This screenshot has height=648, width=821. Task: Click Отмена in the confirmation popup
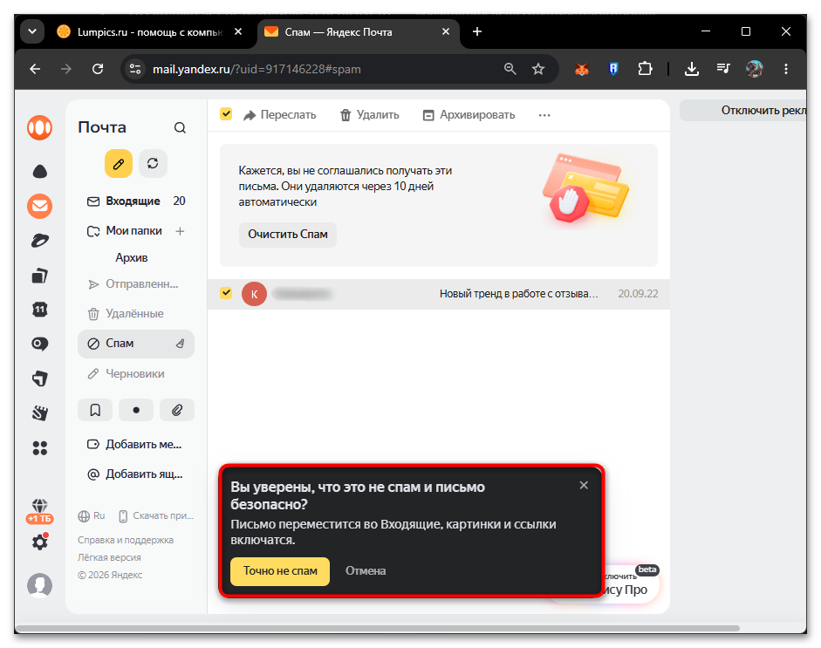[x=366, y=571]
